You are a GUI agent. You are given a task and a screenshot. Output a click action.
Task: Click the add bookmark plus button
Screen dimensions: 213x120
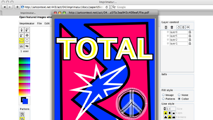click(x=17, y=7)
